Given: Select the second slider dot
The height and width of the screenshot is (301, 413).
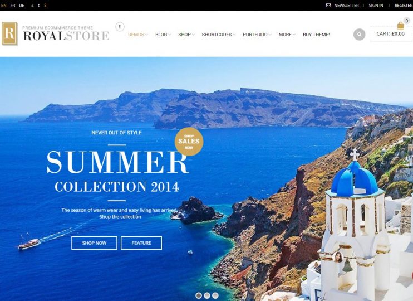Looking at the screenshot, I should tap(207, 295).
